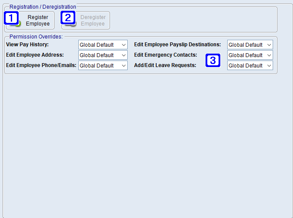This screenshot has height=218, width=293.
Task: Click the Register Employee button
Action: point(30,20)
